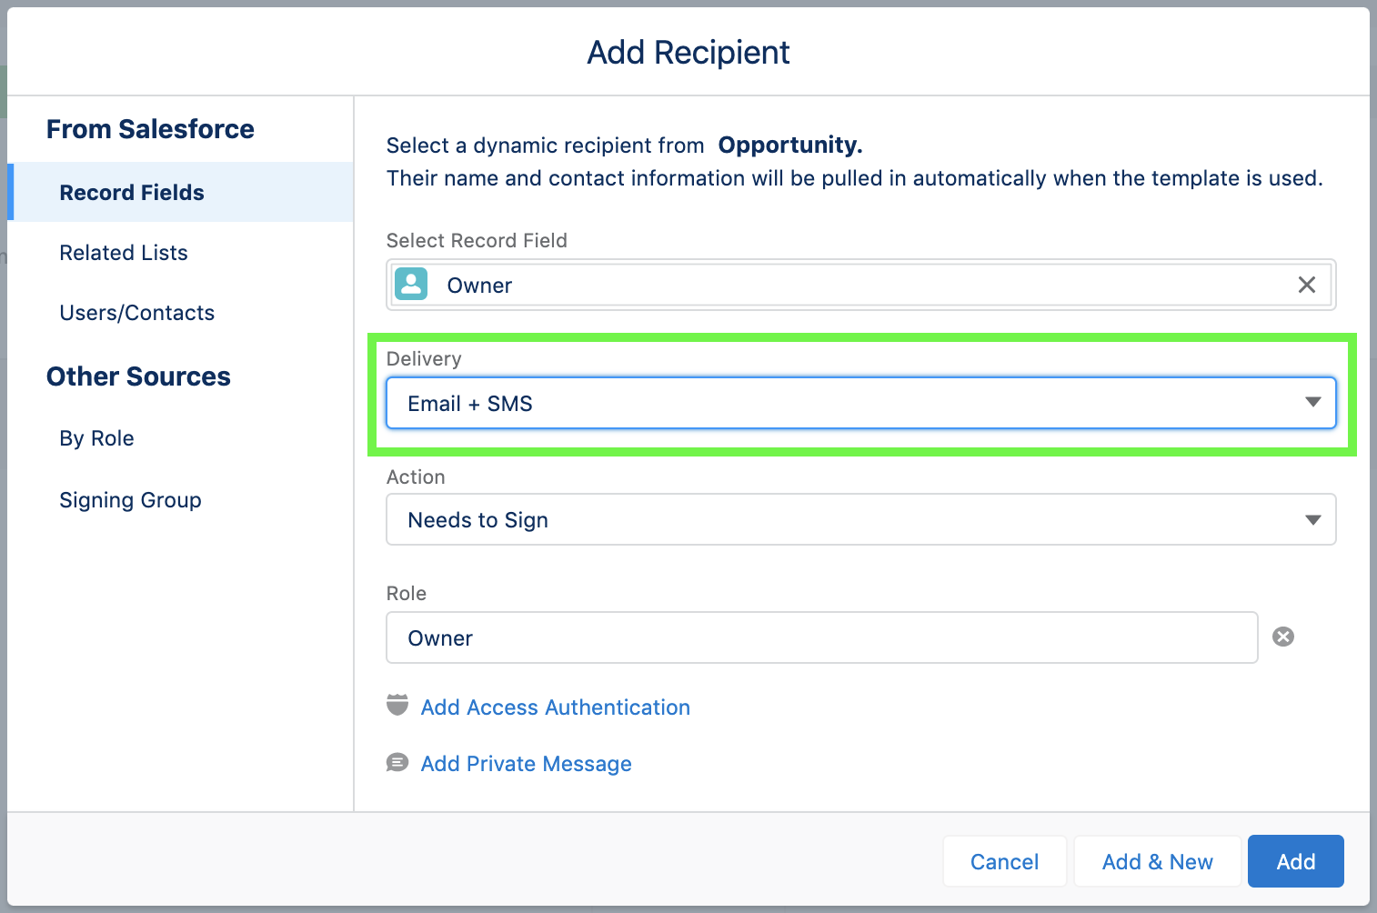This screenshot has width=1377, height=913.
Task: Confirm with the blue Add button
Action: pos(1295,861)
